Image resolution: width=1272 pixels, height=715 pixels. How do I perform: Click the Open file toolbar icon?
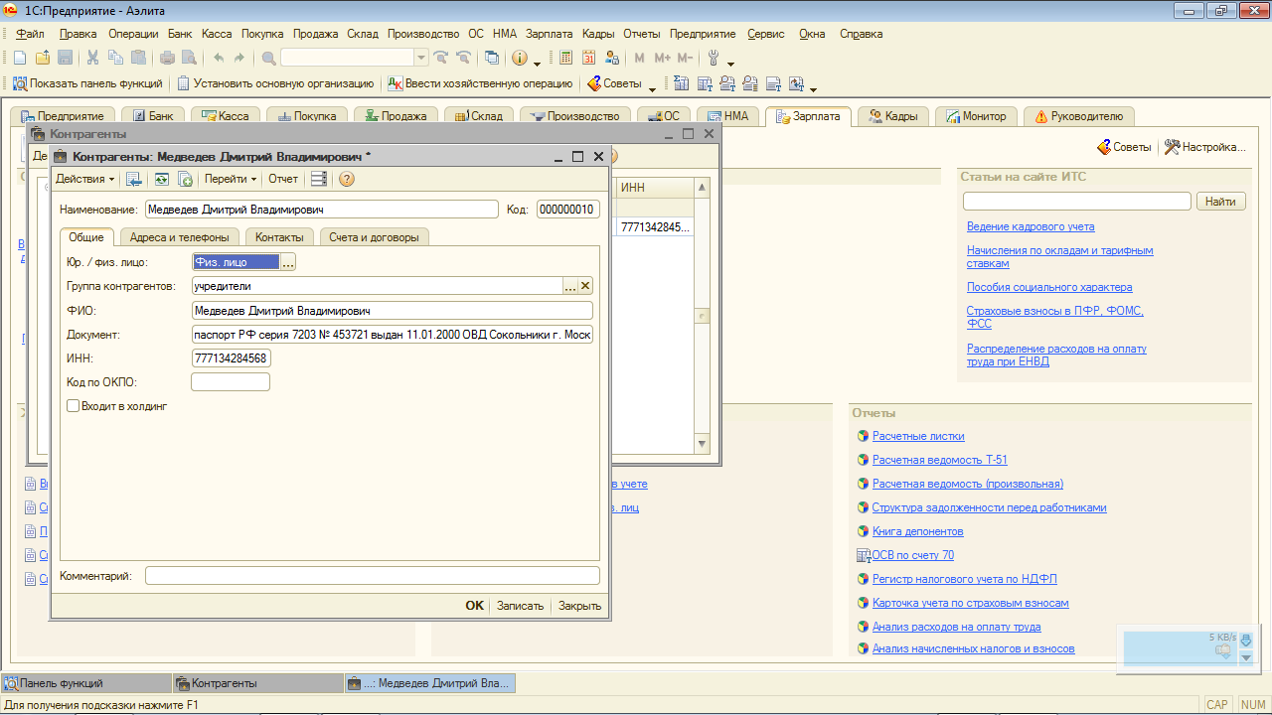pos(43,58)
